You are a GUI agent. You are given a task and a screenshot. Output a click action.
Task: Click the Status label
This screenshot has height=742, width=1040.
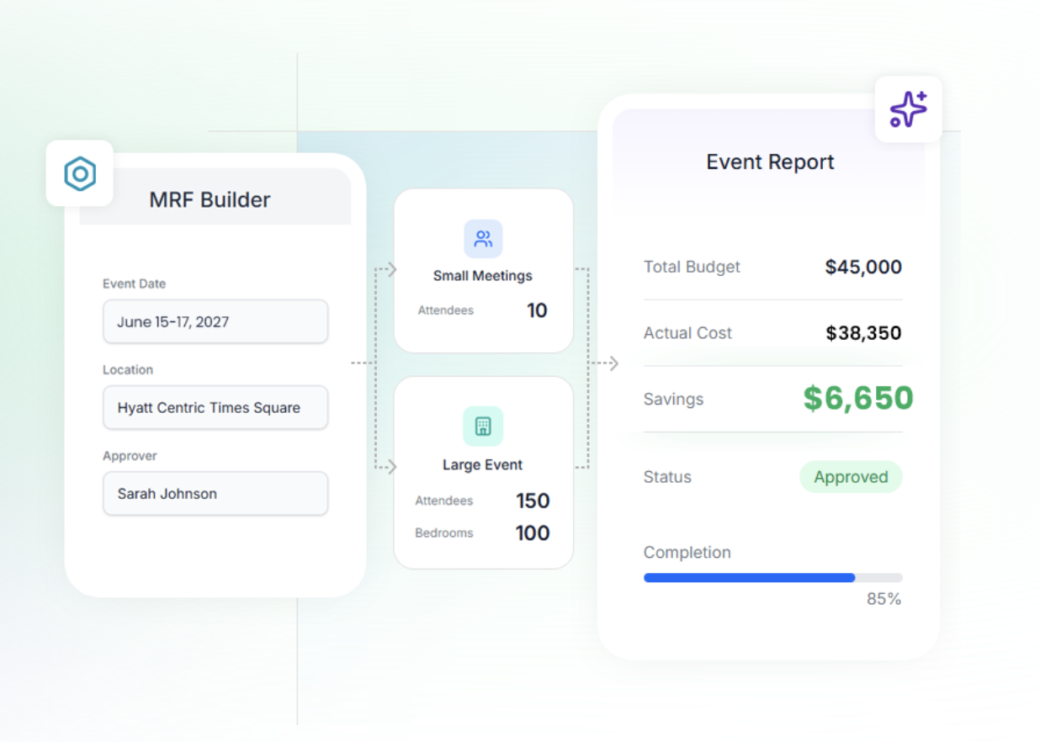(667, 477)
